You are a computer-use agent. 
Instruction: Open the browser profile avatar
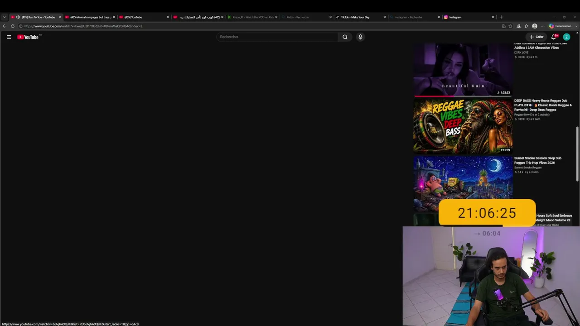click(x=535, y=26)
